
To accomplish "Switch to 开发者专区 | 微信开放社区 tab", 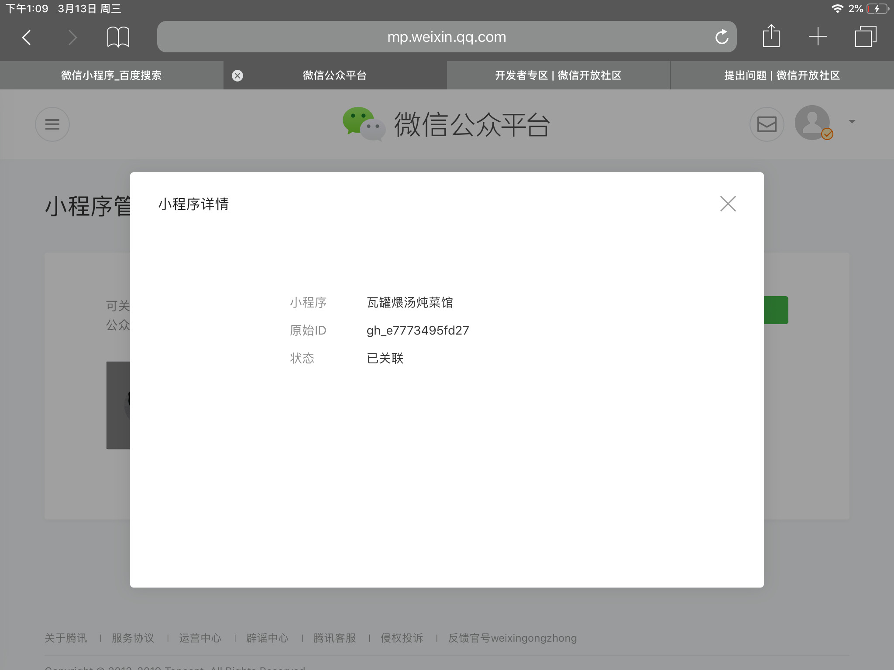I will 558,75.
